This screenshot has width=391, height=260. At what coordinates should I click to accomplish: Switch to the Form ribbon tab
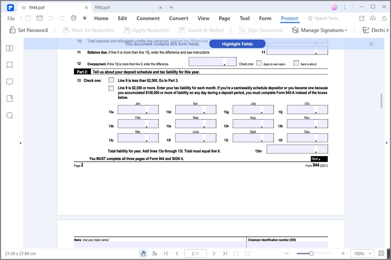[x=265, y=18]
